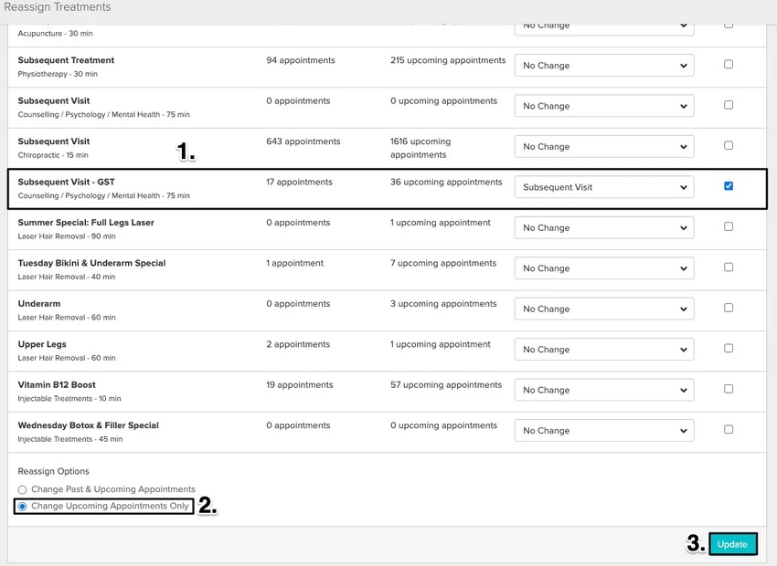Click 'Laser Hair Removal - 90 min' subtitle
The image size is (777, 566).
click(67, 236)
